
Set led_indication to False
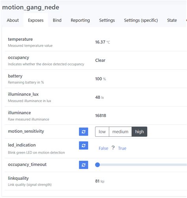[103, 148]
